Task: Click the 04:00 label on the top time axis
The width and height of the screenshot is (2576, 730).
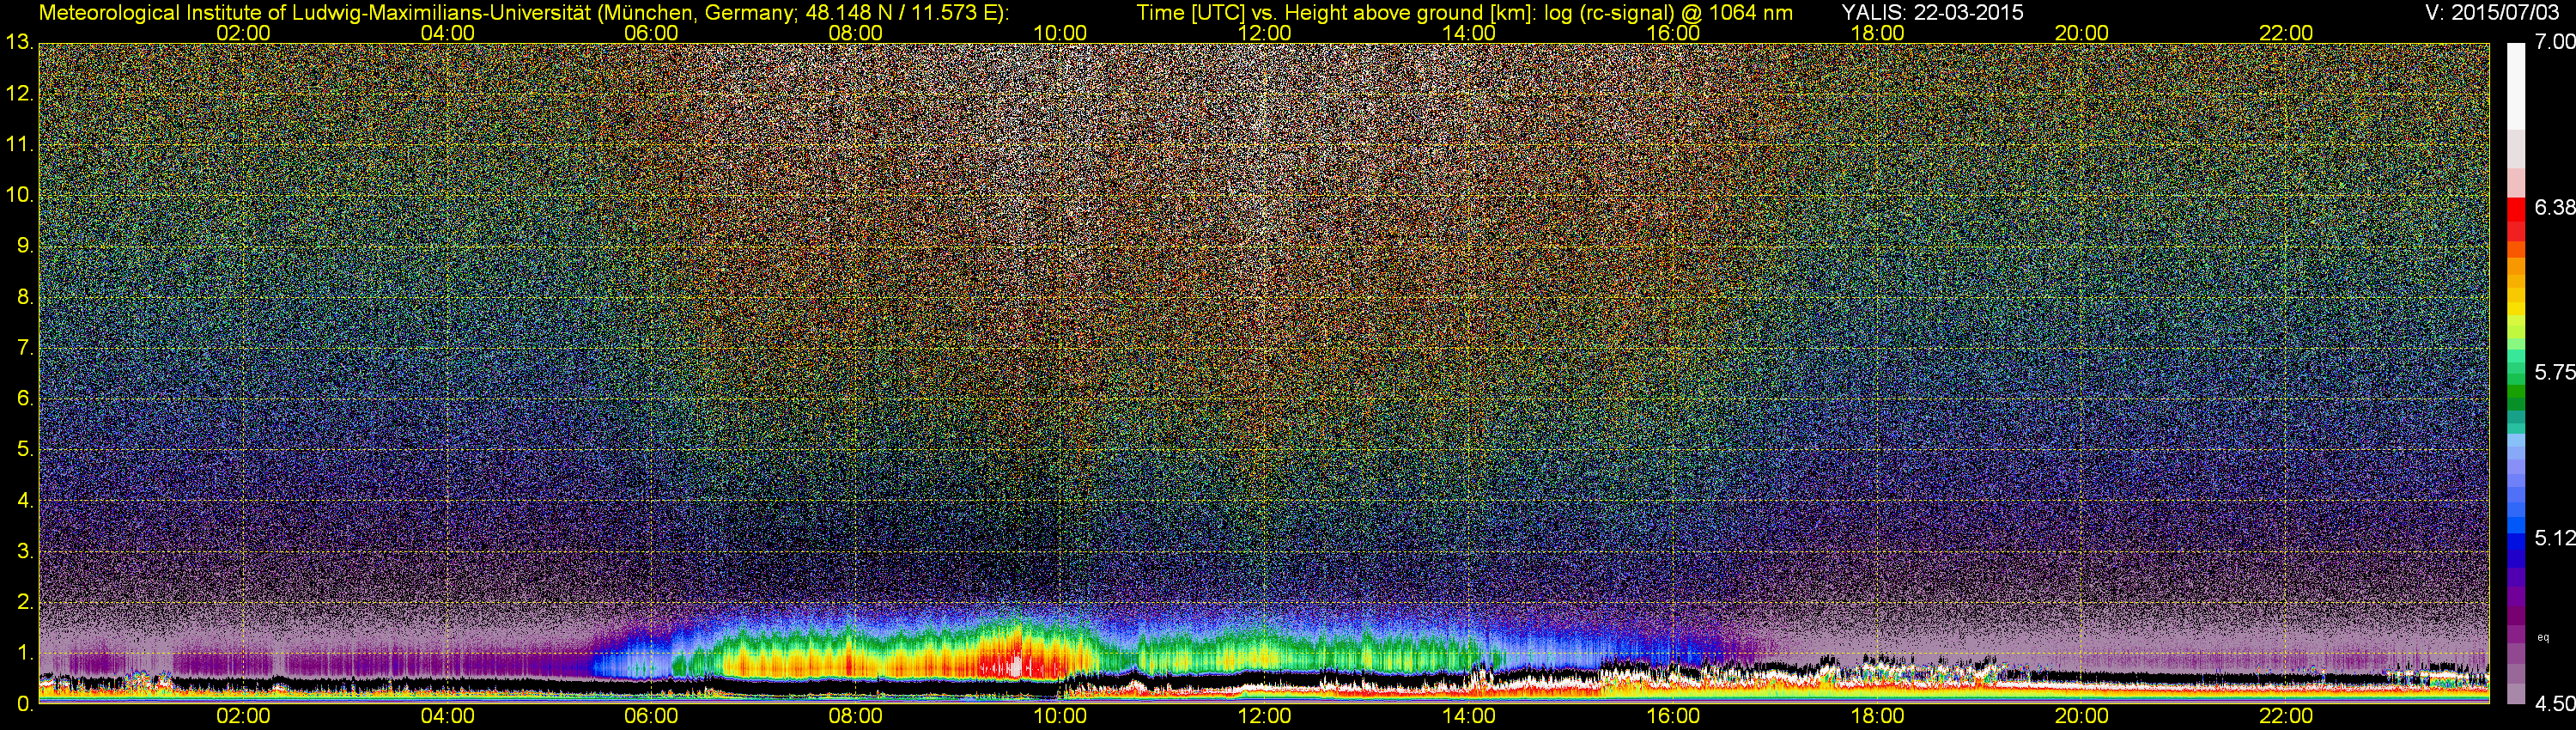Action: point(447,33)
